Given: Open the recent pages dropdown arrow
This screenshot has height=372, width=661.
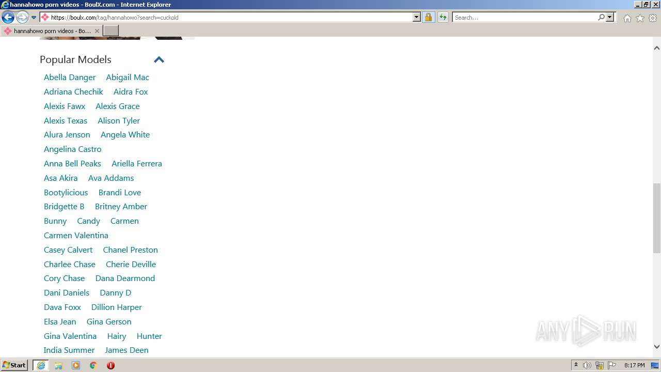Looking at the screenshot, I should pyautogui.click(x=34, y=18).
